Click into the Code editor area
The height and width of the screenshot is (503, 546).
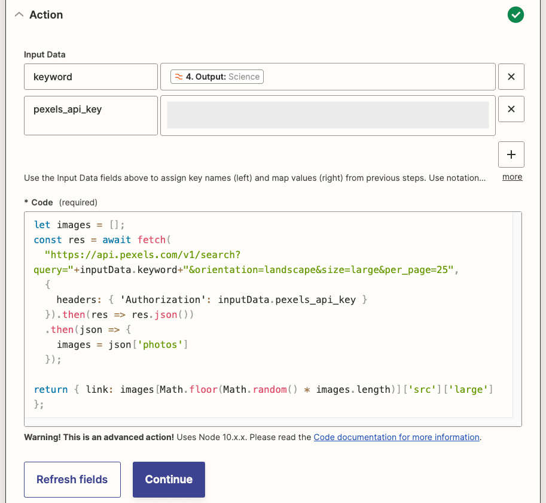coord(269,311)
